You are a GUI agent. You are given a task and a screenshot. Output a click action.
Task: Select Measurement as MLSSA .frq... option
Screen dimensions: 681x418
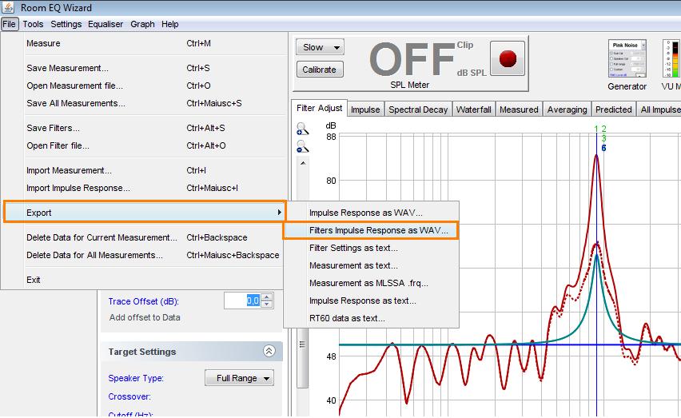pyautogui.click(x=372, y=283)
